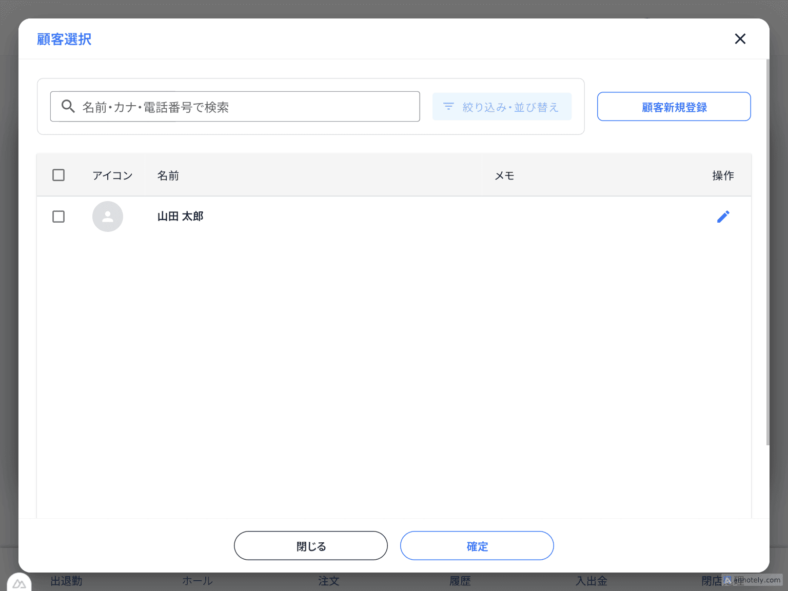Open the 出退勤 attendance screen
This screenshot has height=591, width=788.
(66, 581)
